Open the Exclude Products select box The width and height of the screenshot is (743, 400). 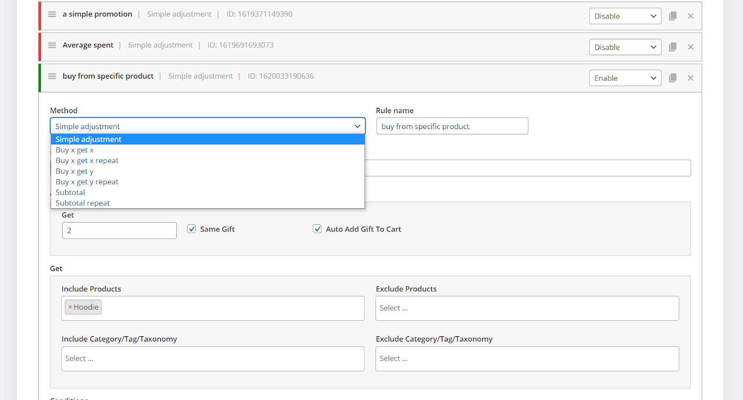tap(527, 308)
